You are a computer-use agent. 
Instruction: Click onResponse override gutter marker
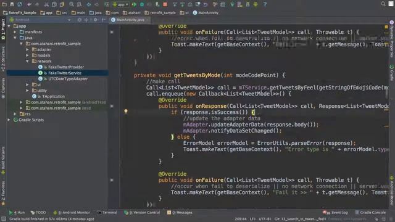click(112, 106)
